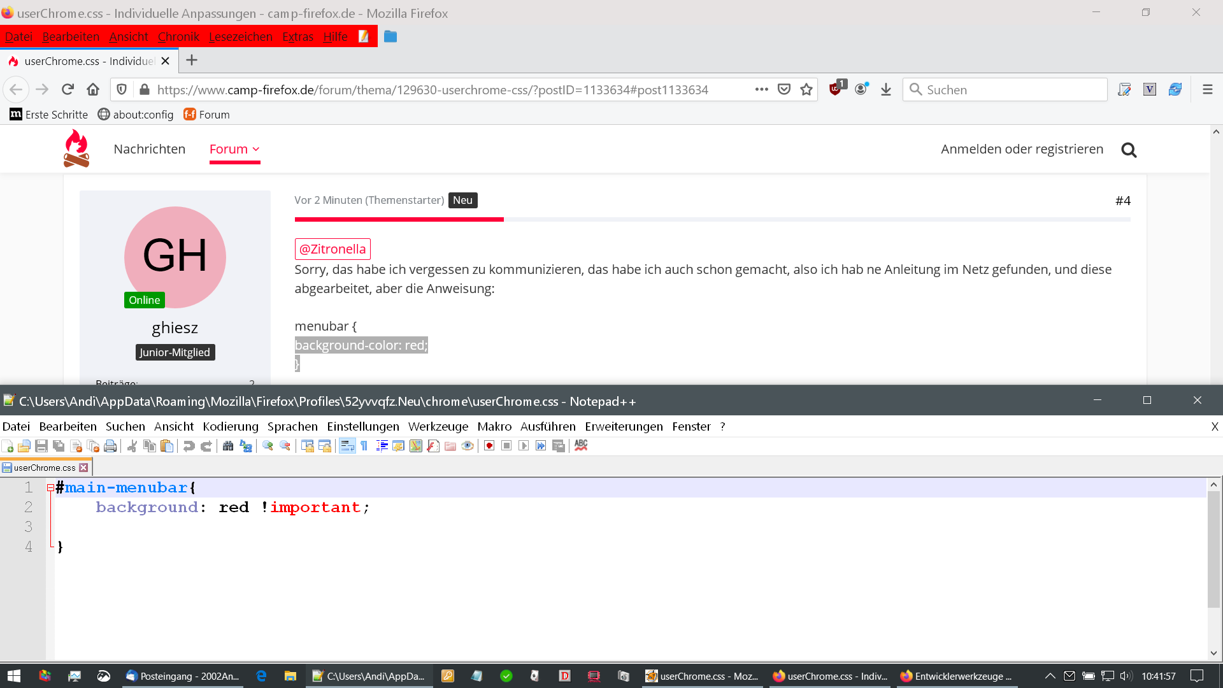Click the uBlock Origin shield icon
1223x688 pixels.
835,89
